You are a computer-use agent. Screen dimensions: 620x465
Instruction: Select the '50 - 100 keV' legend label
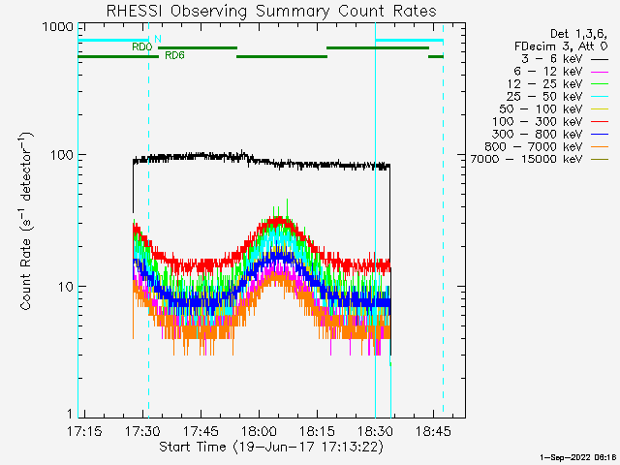(x=541, y=109)
